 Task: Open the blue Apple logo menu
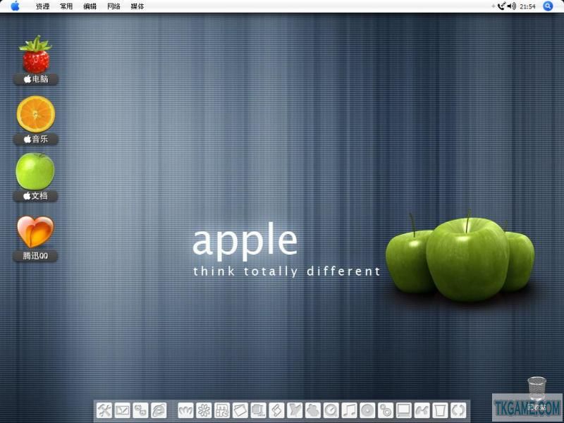(15, 6)
